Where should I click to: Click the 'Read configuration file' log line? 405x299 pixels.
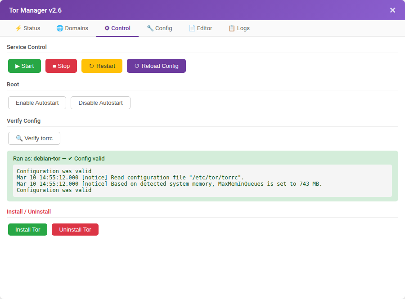[x=130, y=178]
